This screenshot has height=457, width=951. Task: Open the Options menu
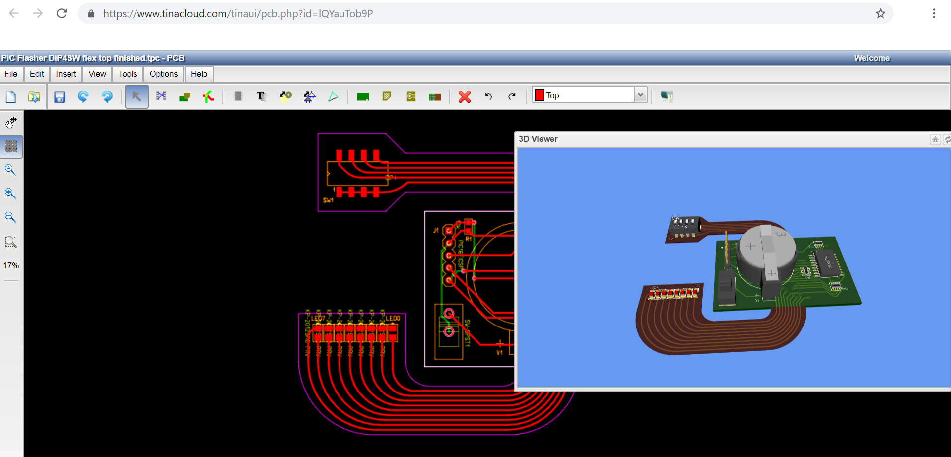click(x=164, y=74)
